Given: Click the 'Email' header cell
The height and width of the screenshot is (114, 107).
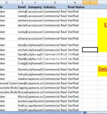Looking at the screenshot, I should tap(22, 7).
